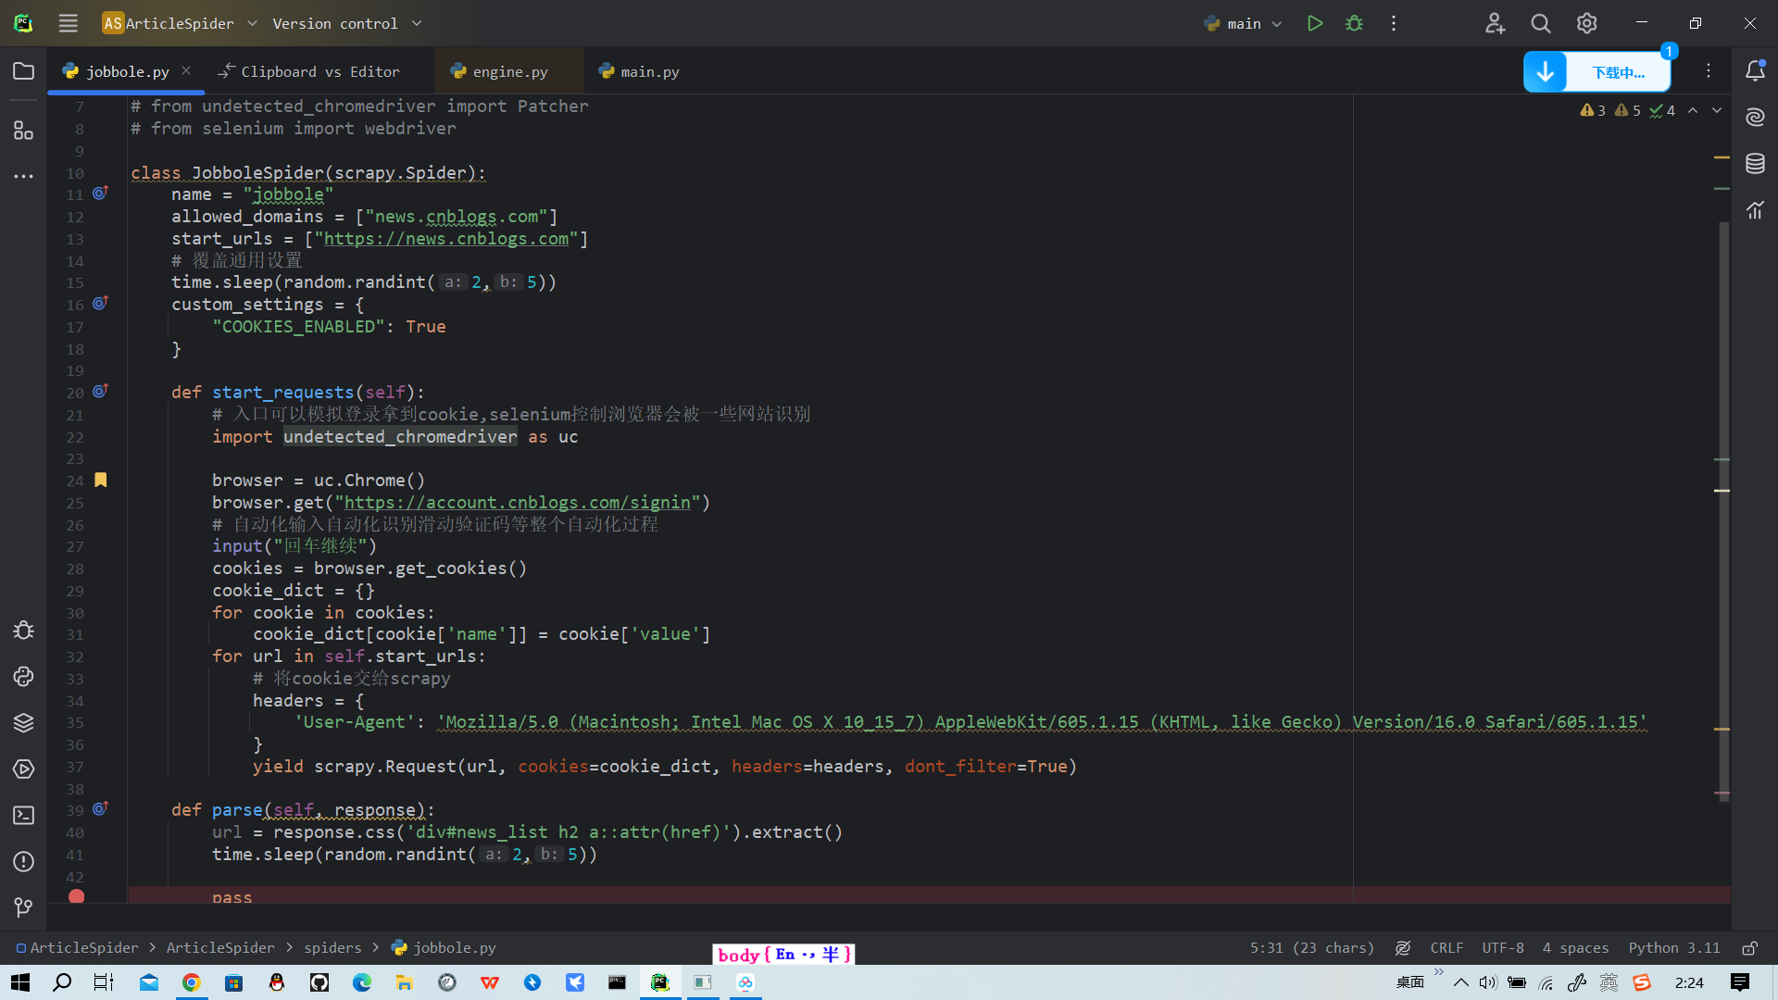Open the Notifications bell

[x=1755, y=70]
